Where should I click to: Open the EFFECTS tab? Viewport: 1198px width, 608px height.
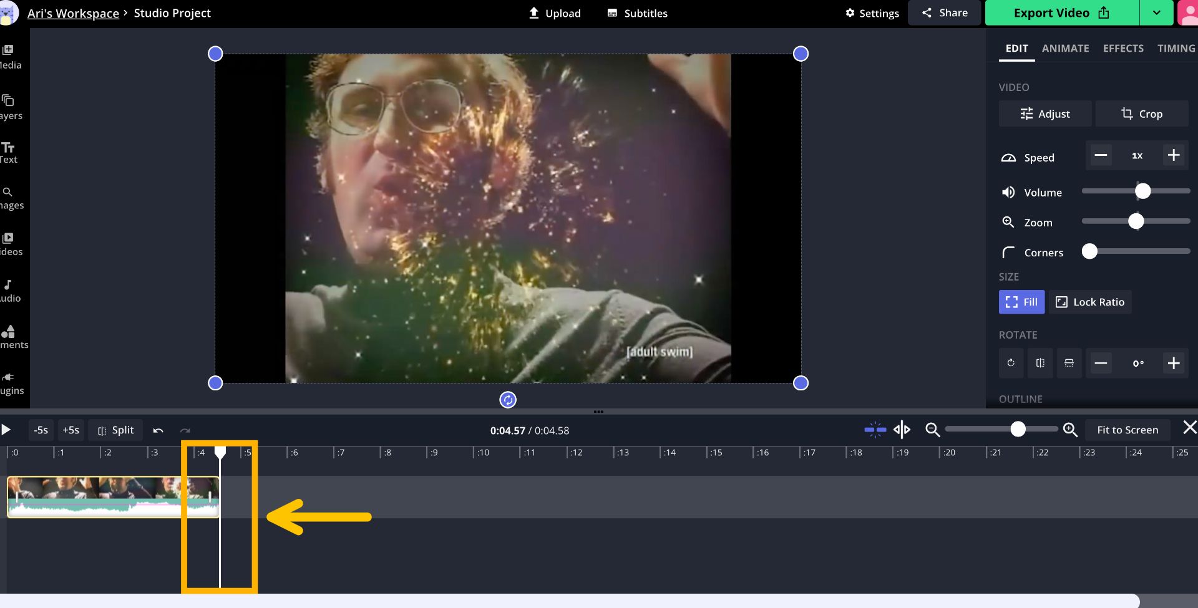pos(1123,48)
